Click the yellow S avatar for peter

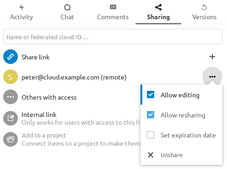click(11, 77)
